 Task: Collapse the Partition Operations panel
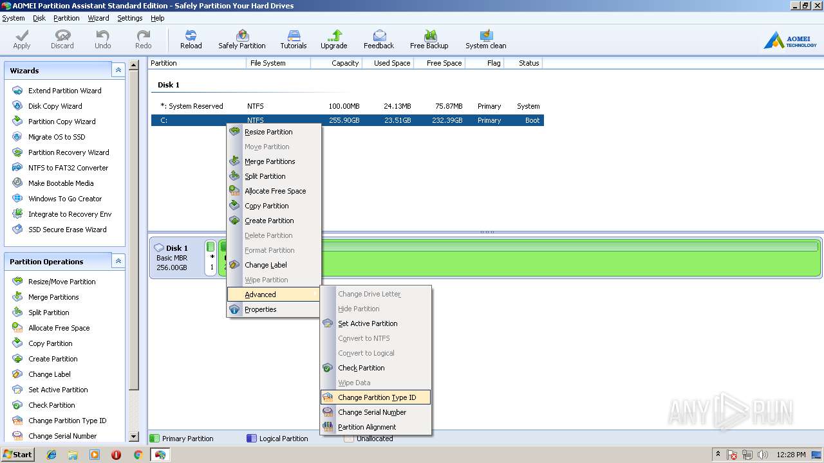click(118, 261)
